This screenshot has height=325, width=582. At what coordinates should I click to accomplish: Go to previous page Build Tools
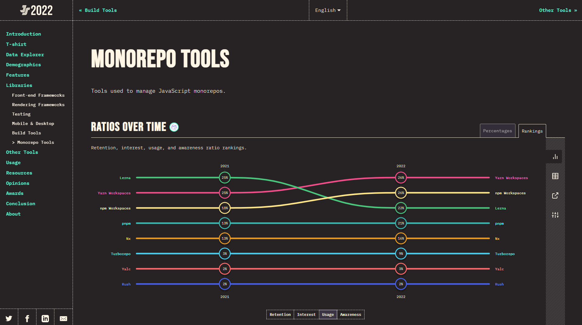98,10
